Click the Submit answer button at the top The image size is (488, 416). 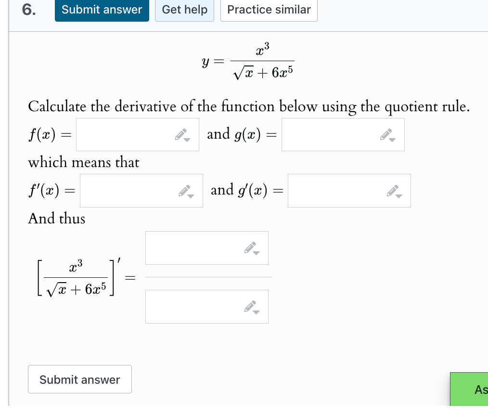102,10
